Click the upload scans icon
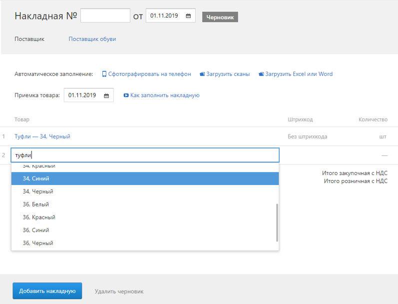This screenshot has width=398, height=304. 202,74
